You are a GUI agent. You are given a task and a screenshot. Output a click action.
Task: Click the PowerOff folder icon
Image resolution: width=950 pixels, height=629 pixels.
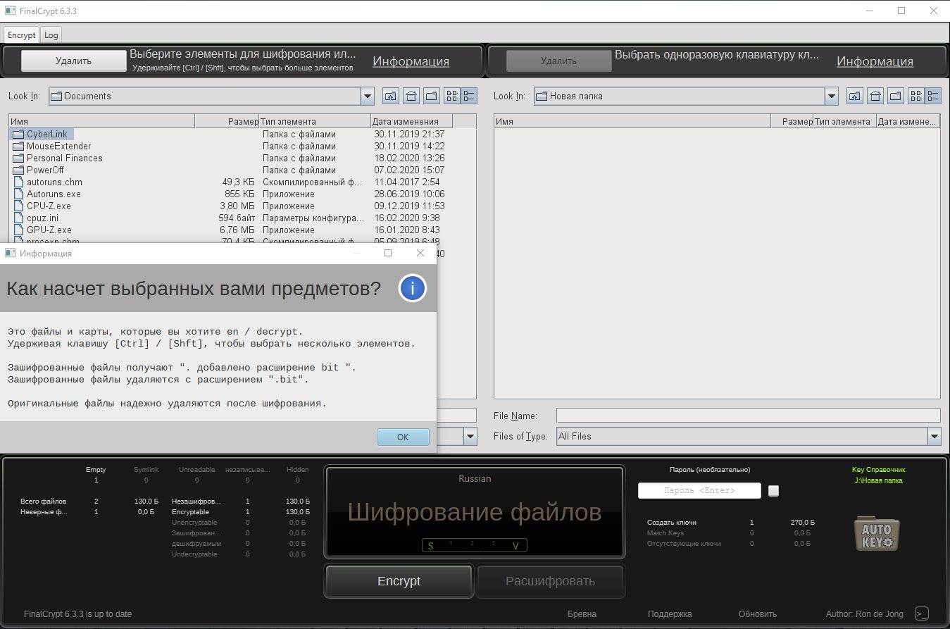point(18,170)
